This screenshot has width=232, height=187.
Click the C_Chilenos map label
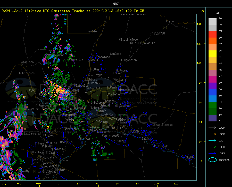tap(27, 73)
